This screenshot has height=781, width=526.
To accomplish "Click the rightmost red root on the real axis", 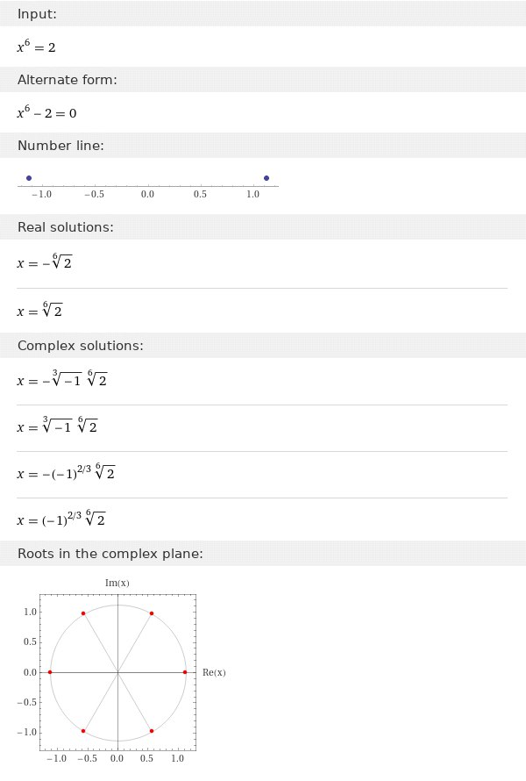I will [x=185, y=672].
